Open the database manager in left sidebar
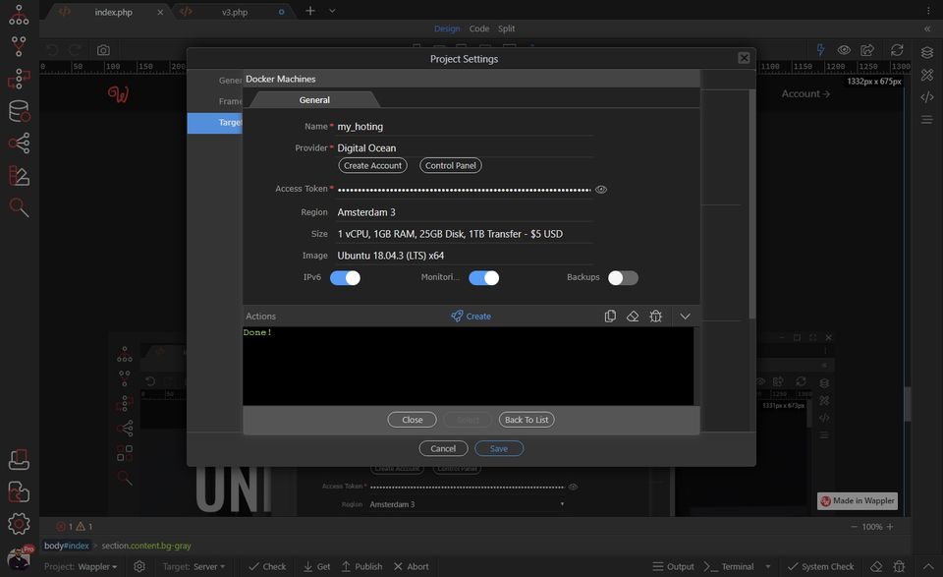The image size is (943, 577). 19,112
